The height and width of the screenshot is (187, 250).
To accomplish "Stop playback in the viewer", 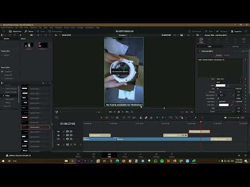I will (119, 112).
